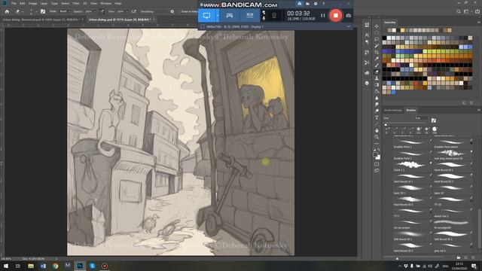Open Bandicam output folder icon
This screenshot has width=482, height=271.
307,4
